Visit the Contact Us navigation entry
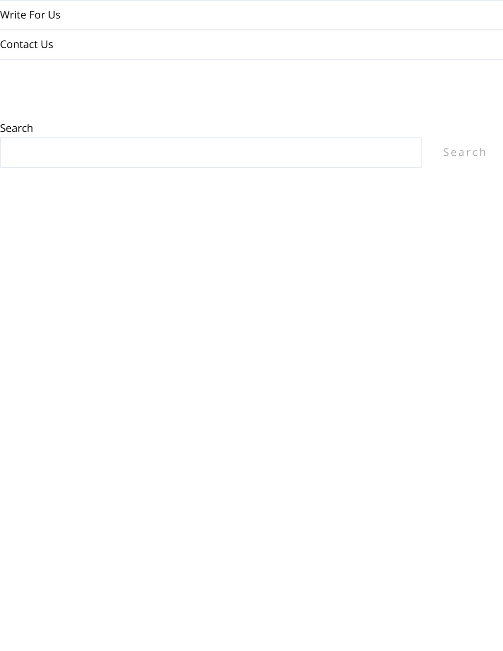Viewport: 503px width, 651px height. (x=27, y=45)
